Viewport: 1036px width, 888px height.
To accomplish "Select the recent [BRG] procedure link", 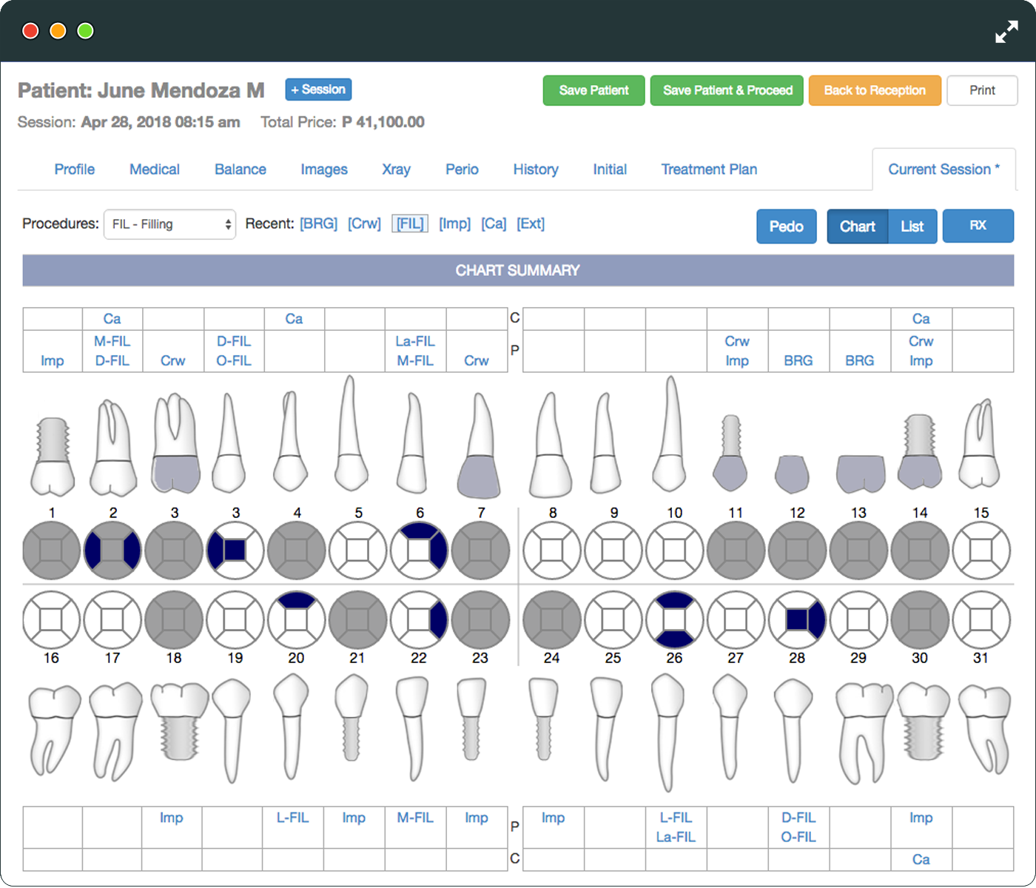I will pos(318,223).
